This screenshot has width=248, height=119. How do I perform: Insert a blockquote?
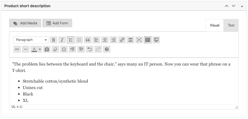tap(88, 40)
